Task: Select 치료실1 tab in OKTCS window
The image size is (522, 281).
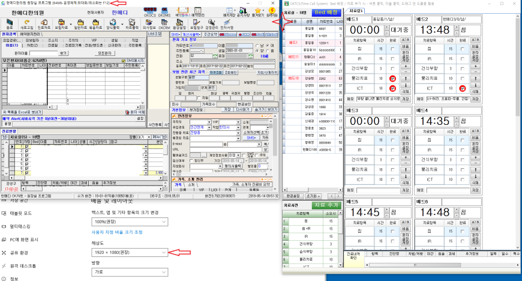Action: 356,11
